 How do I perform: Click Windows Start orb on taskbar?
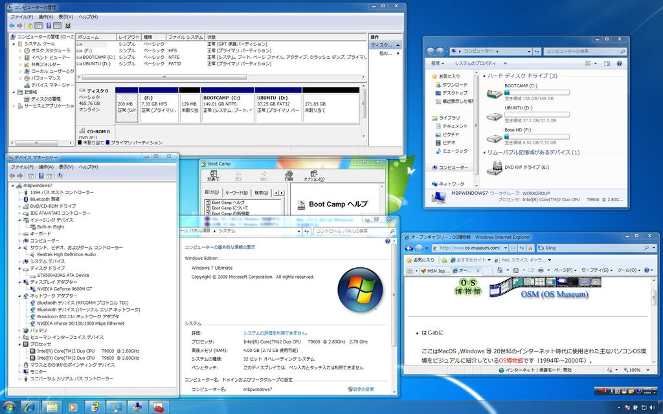pyautogui.click(x=8, y=408)
